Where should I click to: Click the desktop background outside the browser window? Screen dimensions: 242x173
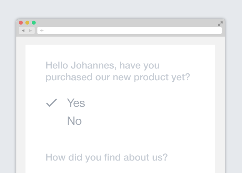[x=121, y=9]
